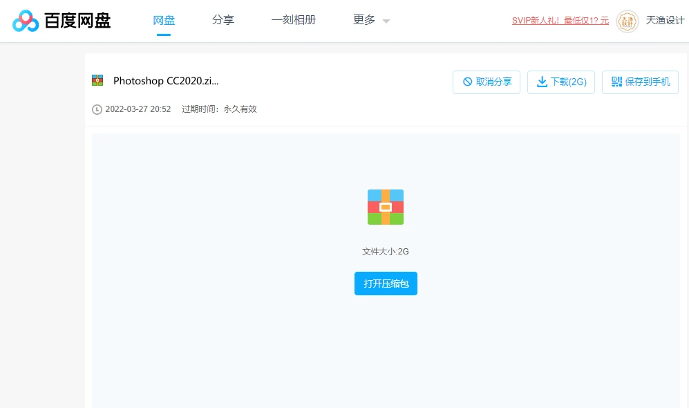Open the SVIP新人礼 promotion link
This screenshot has height=408, width=689.
560,21
